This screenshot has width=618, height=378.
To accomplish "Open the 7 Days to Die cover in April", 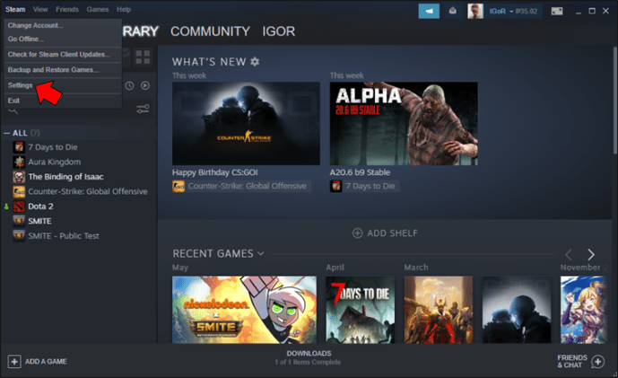I will [361, 310].
